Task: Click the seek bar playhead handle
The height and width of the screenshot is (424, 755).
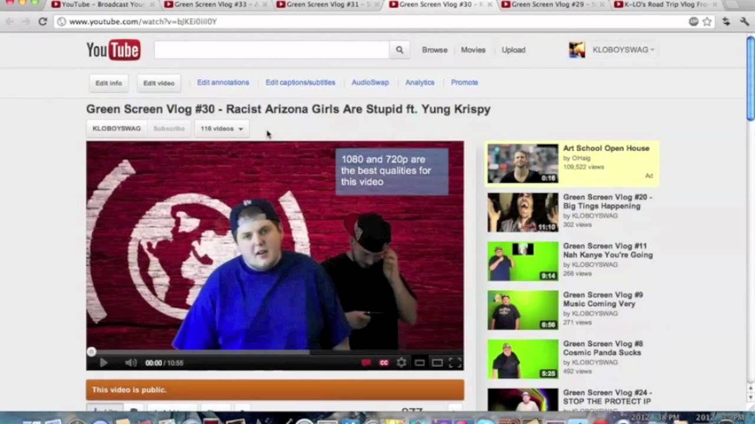Action: (x=91, y=352)
